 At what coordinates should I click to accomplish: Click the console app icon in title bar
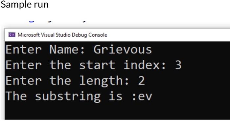tap(12, 35)
